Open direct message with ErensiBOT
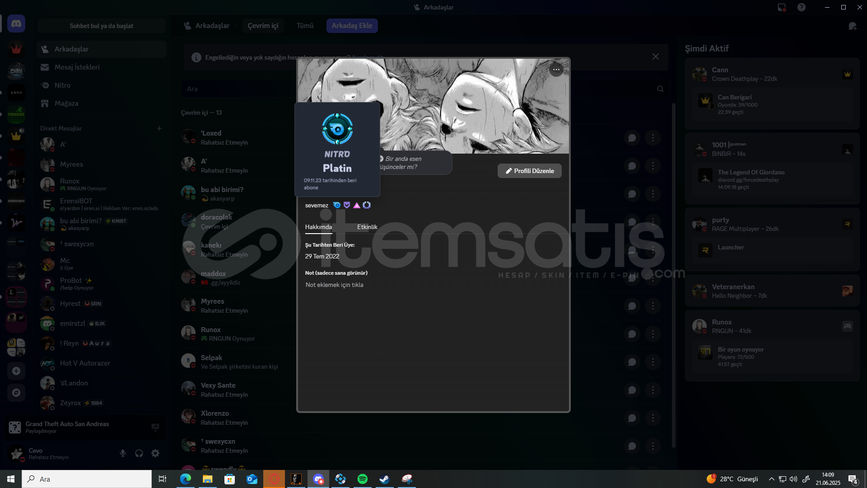The width and height of the screenshot is (867, 488). pos(102,204)
